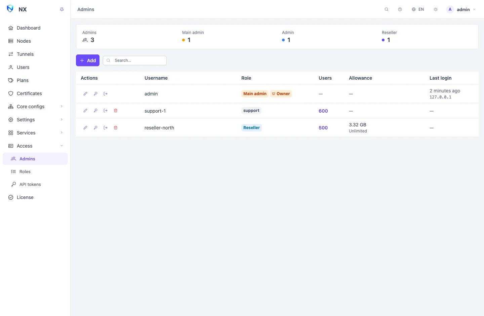
Task: Open the EN language selector
Action: (418, 9)
